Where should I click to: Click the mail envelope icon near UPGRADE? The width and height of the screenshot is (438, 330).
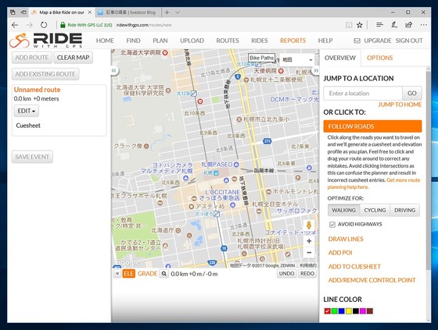point(357,41)
